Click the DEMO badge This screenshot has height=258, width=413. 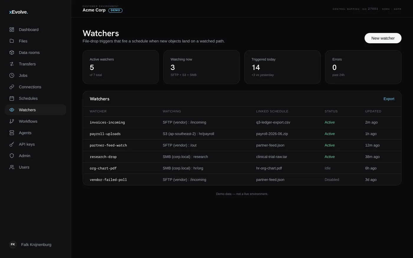point(115,10)
